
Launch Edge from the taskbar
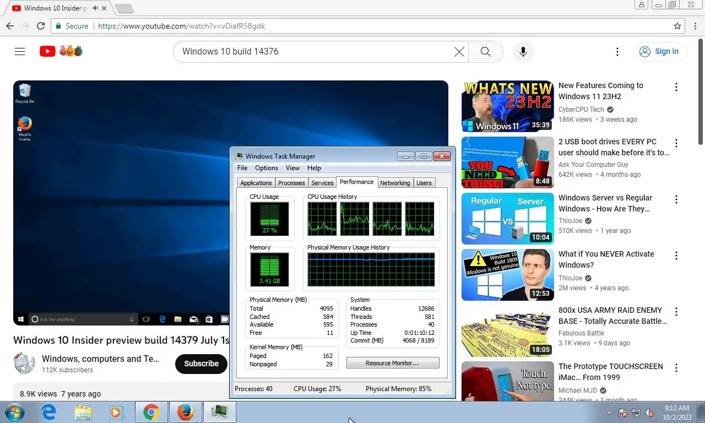[x=49, y=412]
